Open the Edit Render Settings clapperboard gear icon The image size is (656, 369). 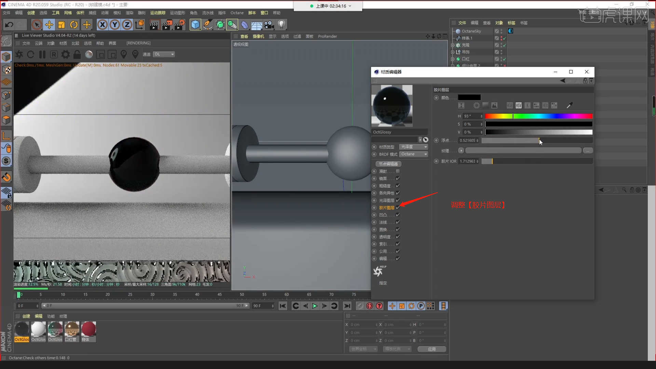pyautogui.click(x=180, y=25)
